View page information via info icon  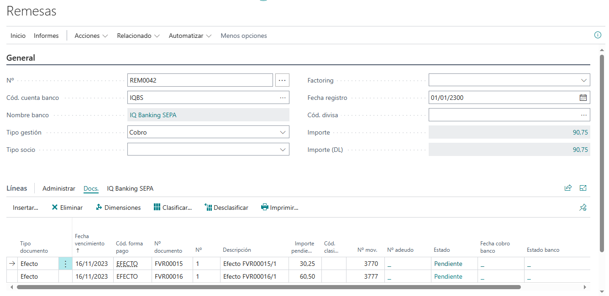pyautogui.click(x=598, y=35)
